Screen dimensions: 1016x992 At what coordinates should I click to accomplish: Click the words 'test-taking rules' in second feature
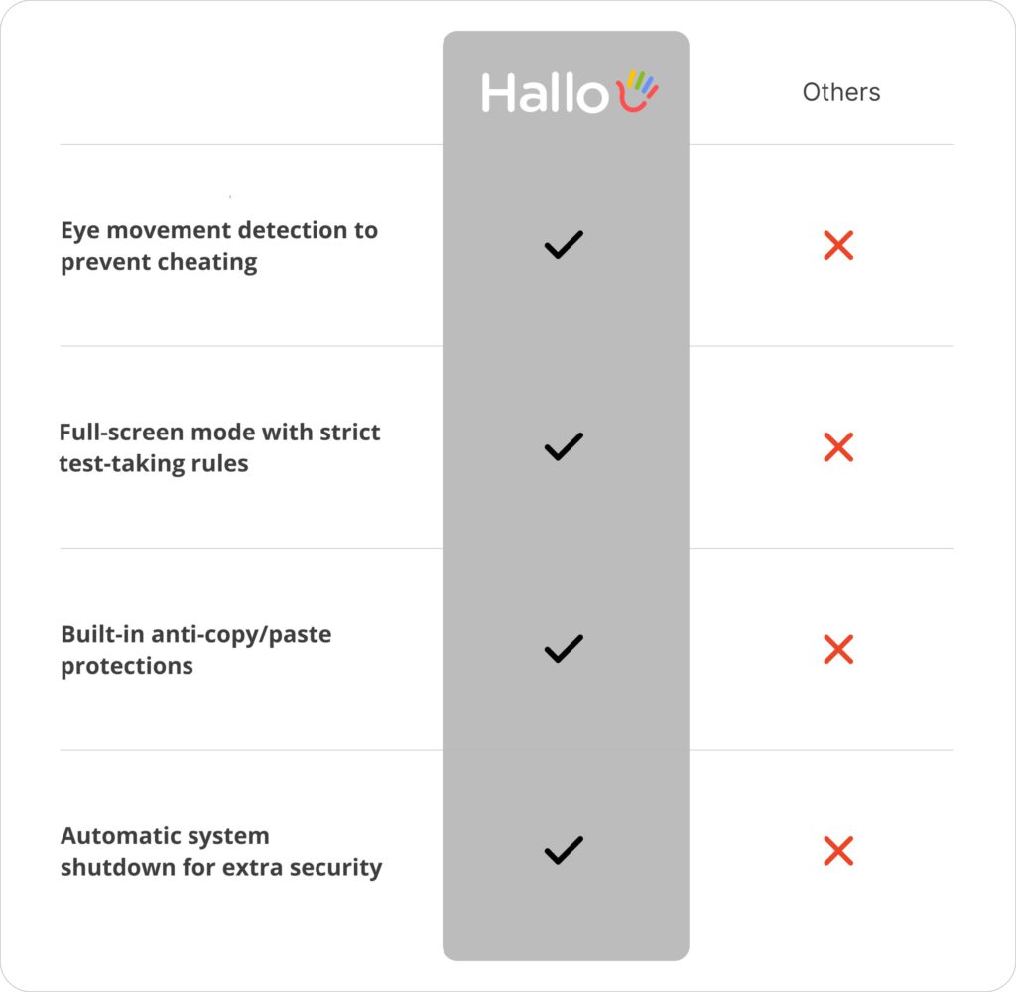pyautogui.click(x=154, y=464)
